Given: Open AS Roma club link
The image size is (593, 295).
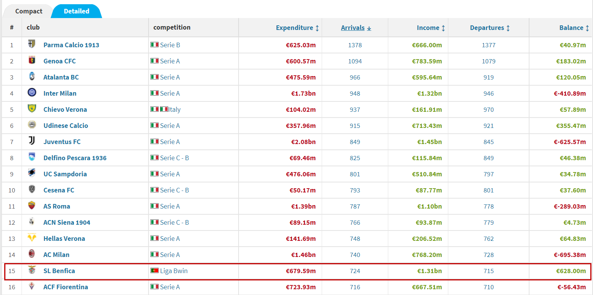Looking at the screenshot, I should [x=57, y=206].
